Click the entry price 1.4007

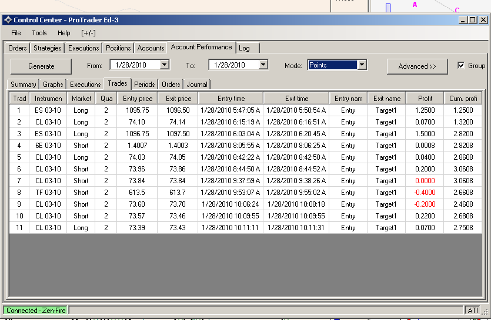137,146
